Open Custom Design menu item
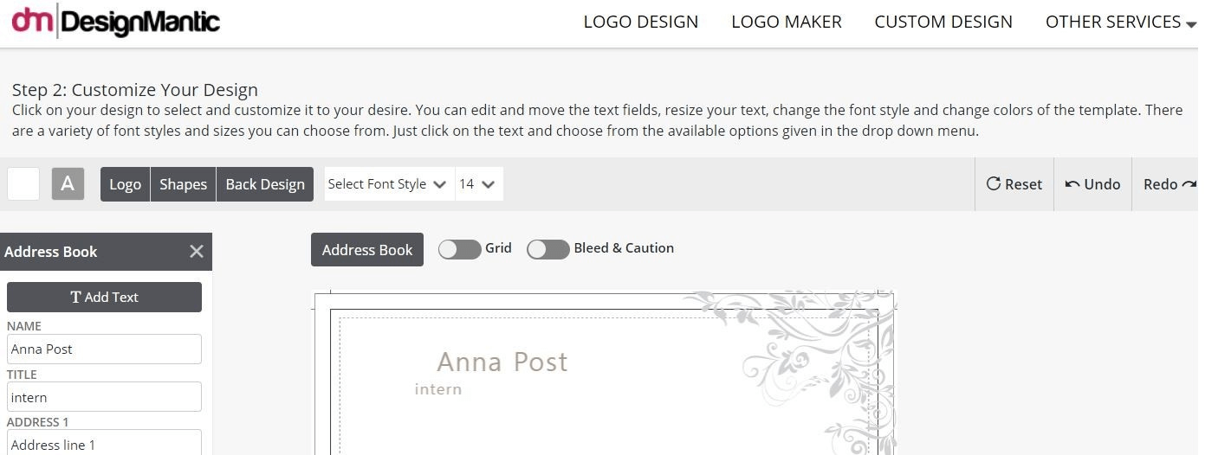 click(943, 22)
